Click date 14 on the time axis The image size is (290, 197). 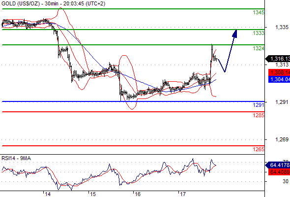(x=48, y=194)
